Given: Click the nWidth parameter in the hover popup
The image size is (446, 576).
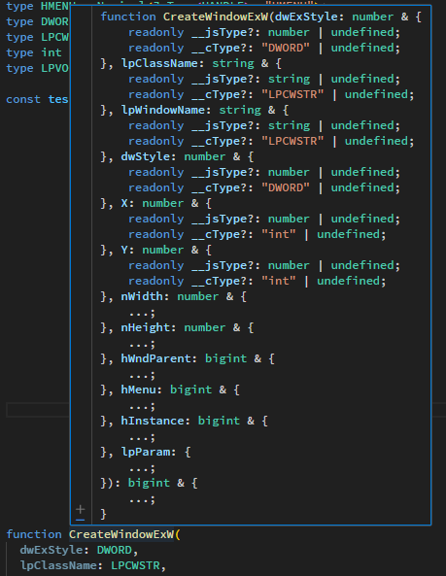Looking at the screenshot, I should tap(142, 297).
